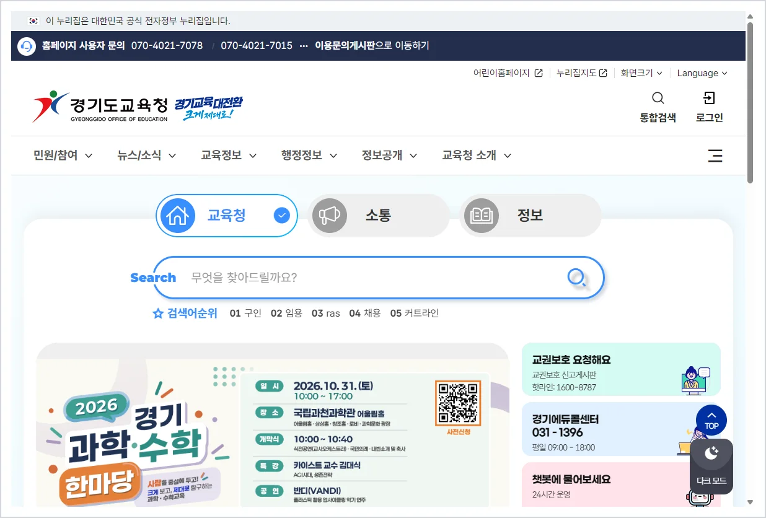Screen dimensions: 766x518
Task: Click the Korean flag icon at top
Action: [33, 21]
